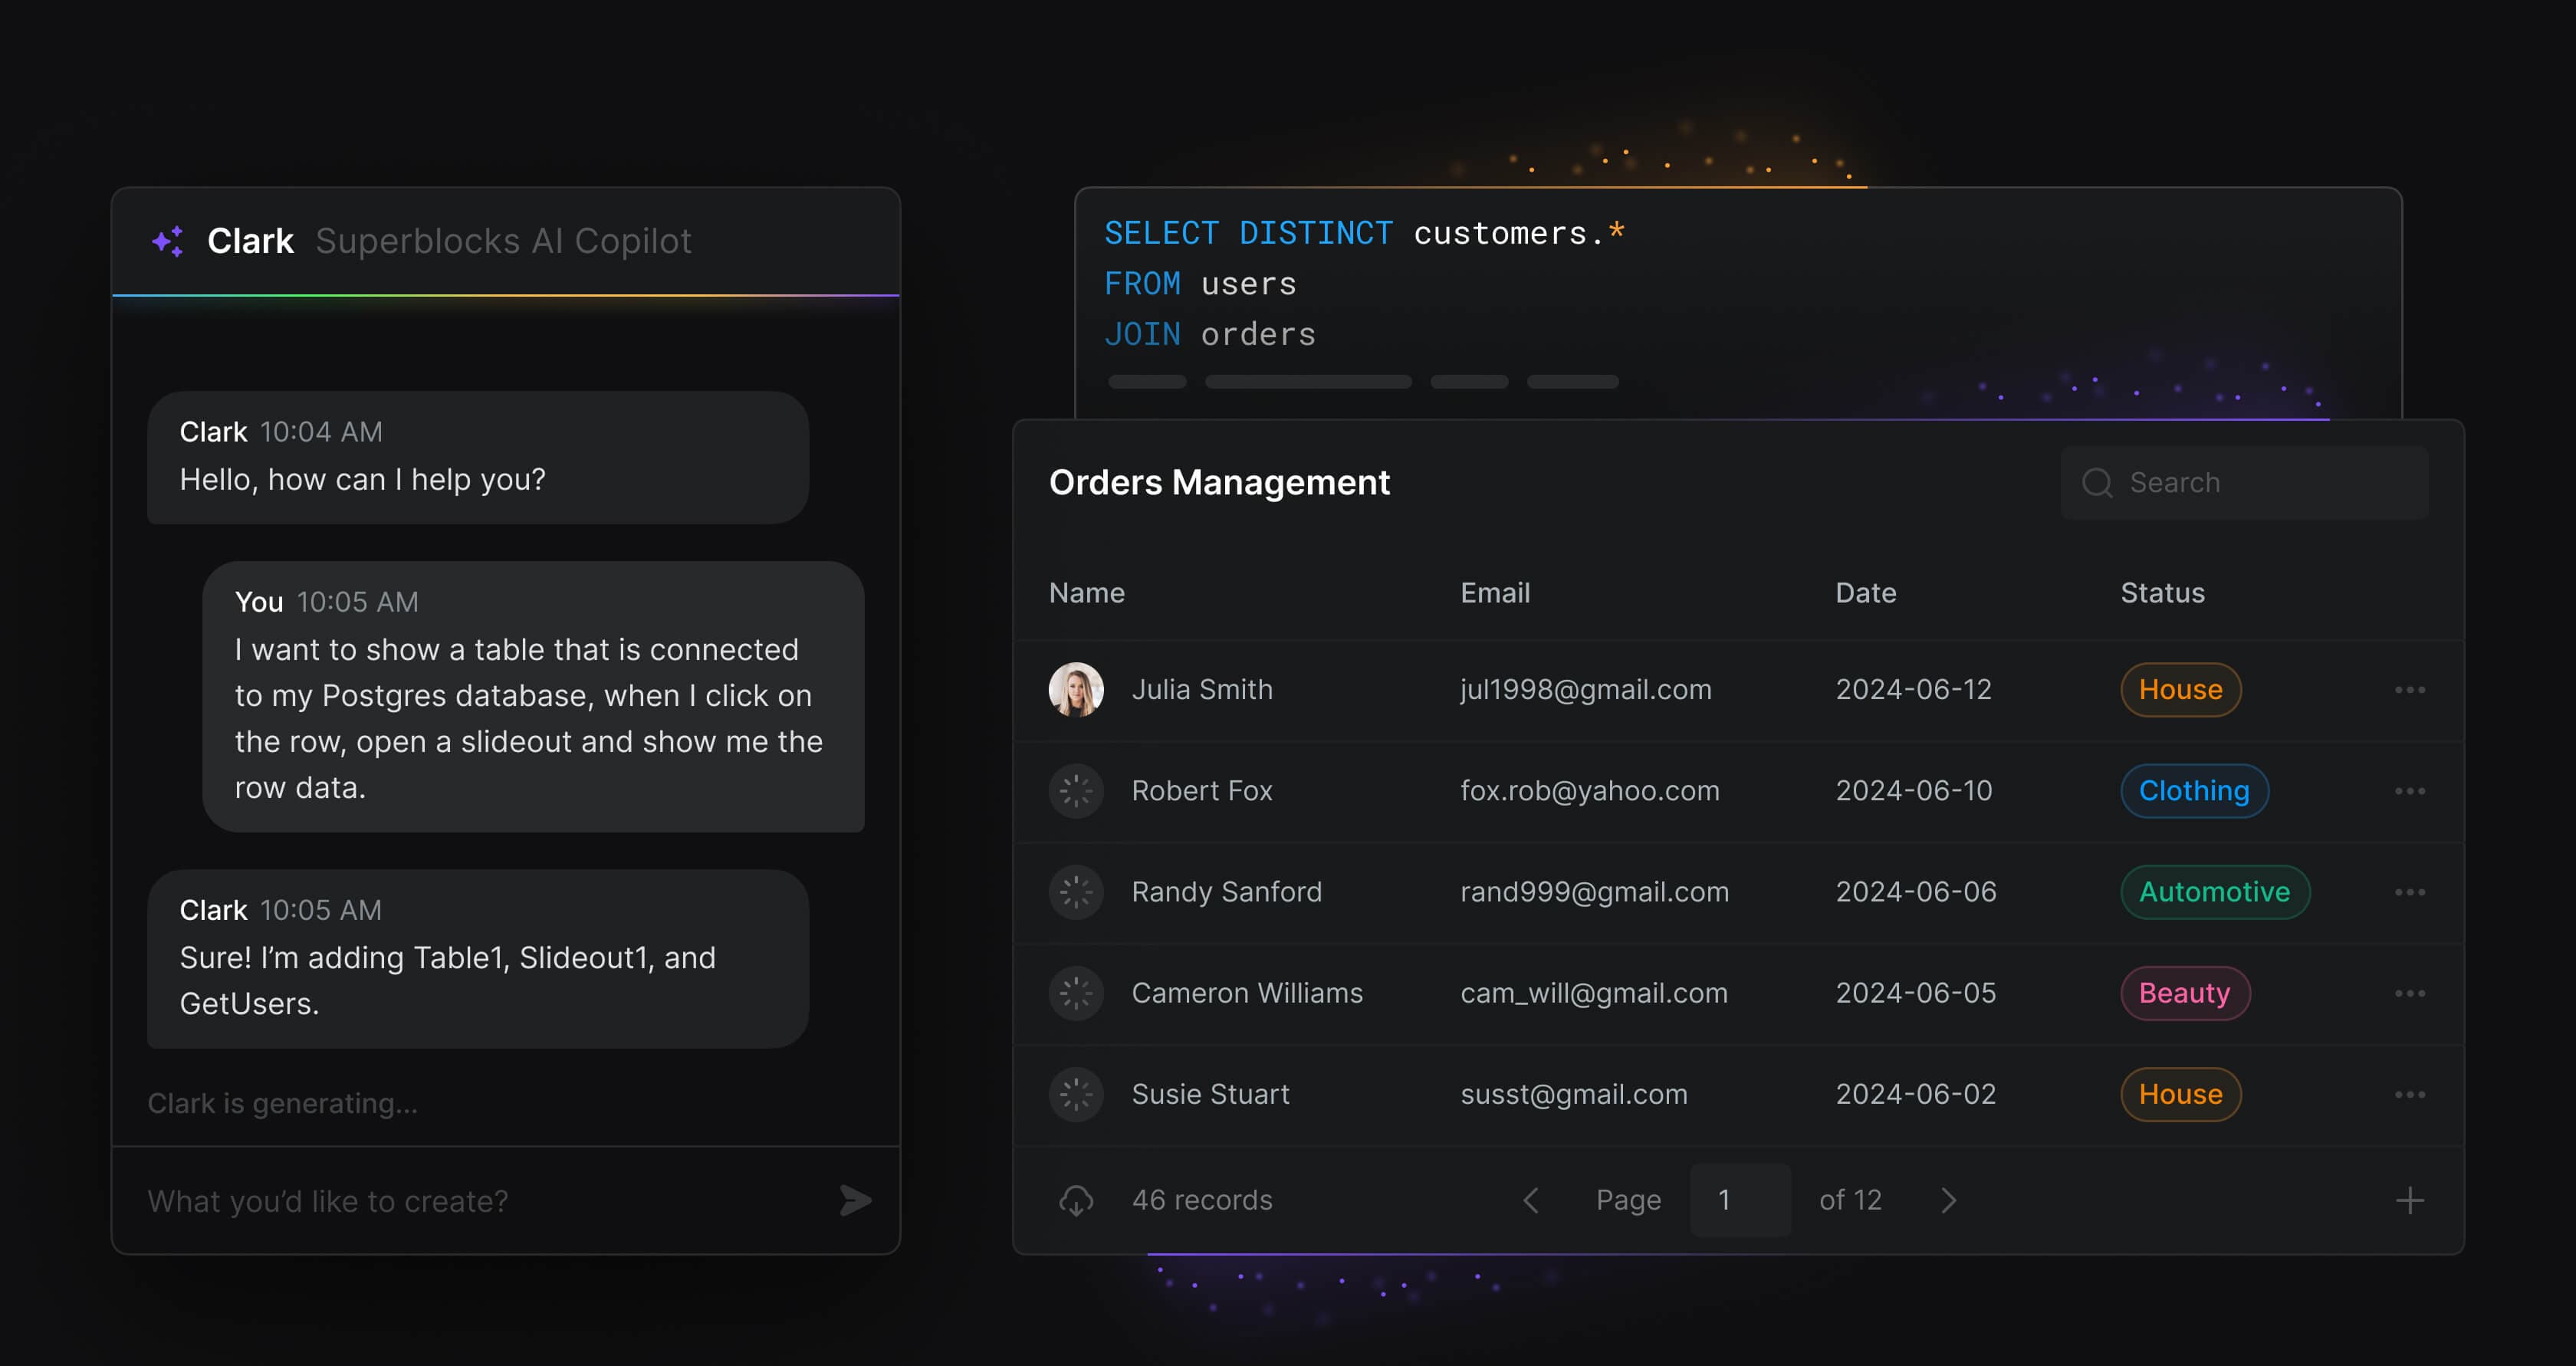Send the message with the arrow icon
Viewport: 2576px width, 1366px height.
coord(855,1200)
